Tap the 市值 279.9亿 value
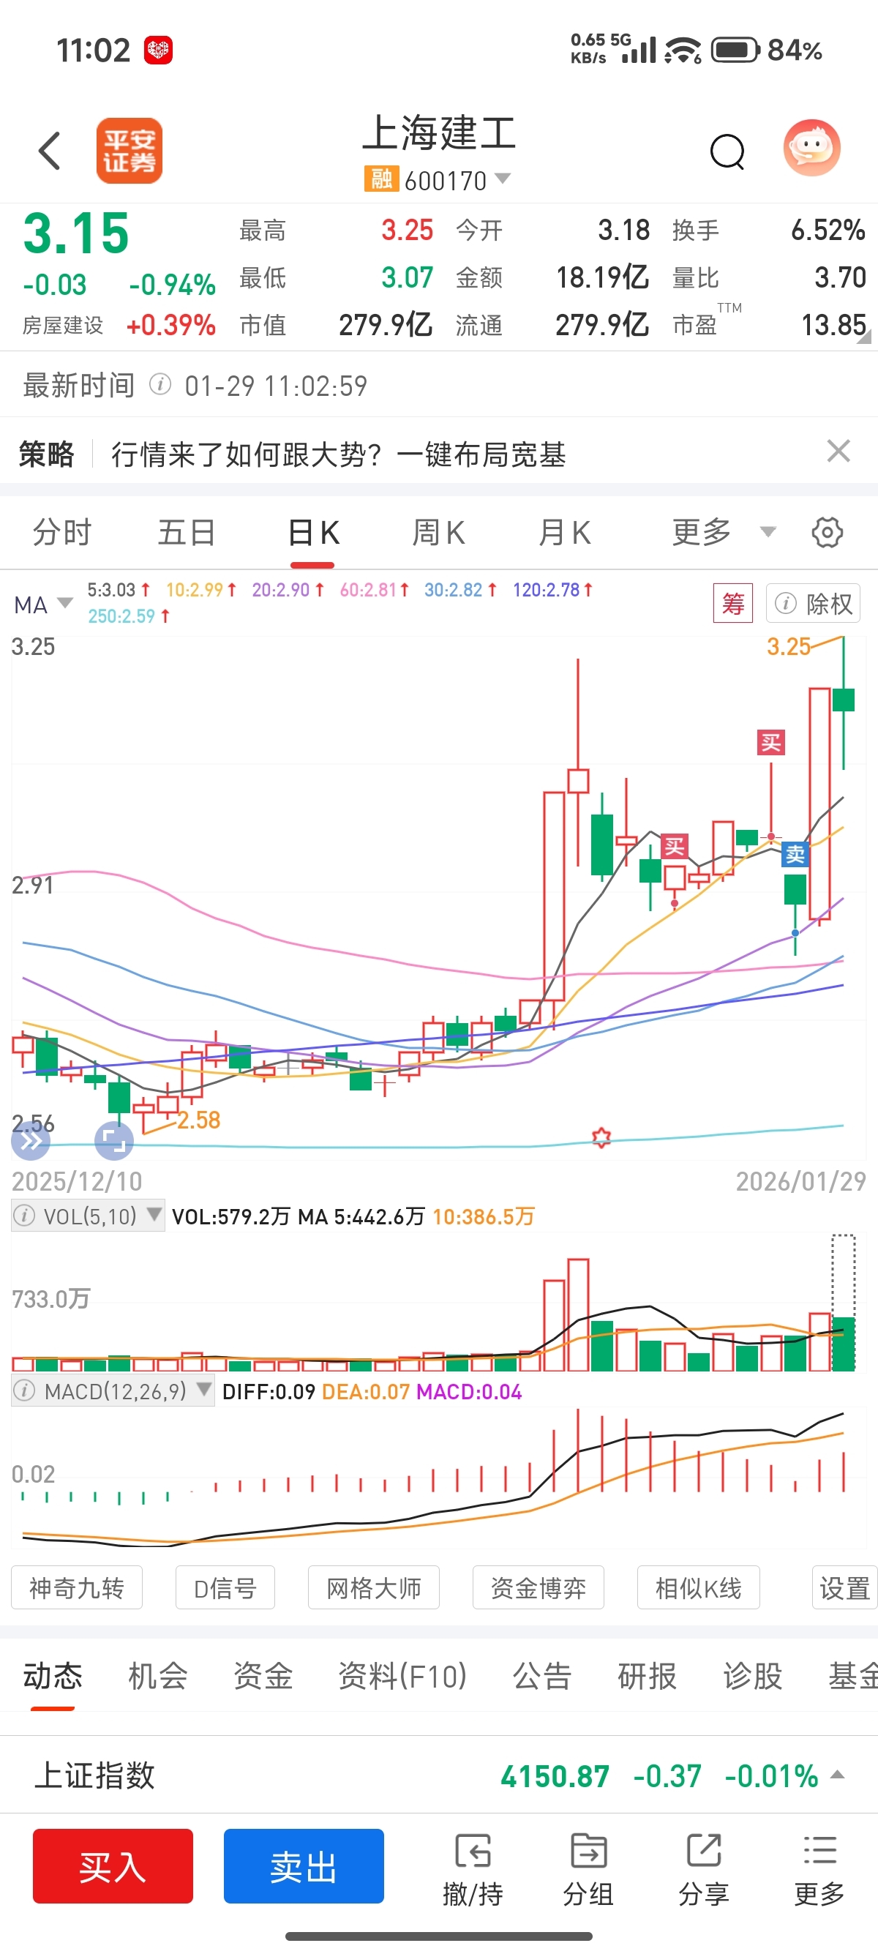The height and width of the screenshot is (1954, 878). tap(386, 326)
